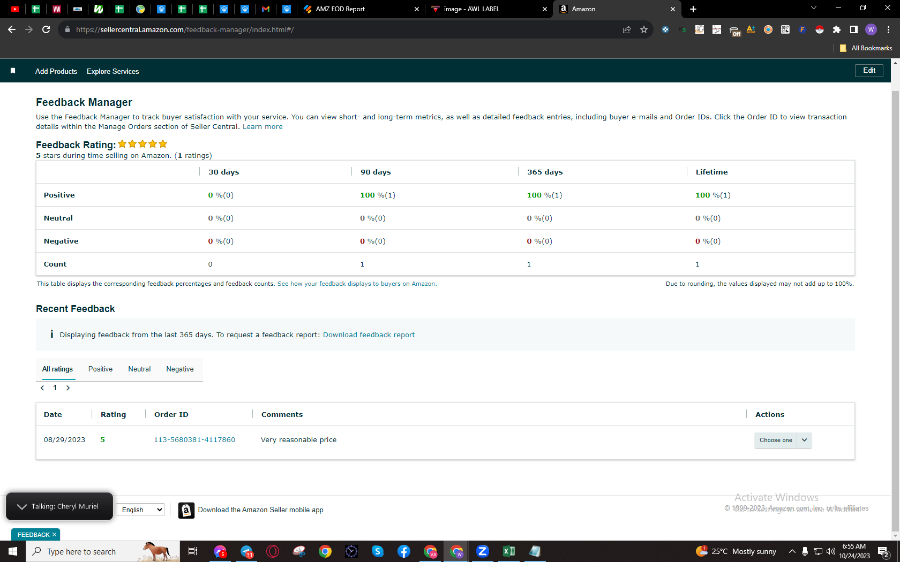
Task: Click the Windows Start button
Action: pos(13,551)
